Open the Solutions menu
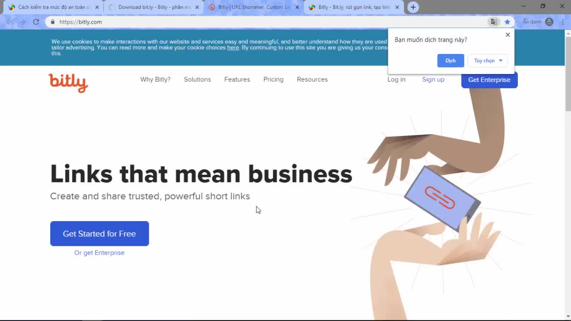 pos(197,79)
